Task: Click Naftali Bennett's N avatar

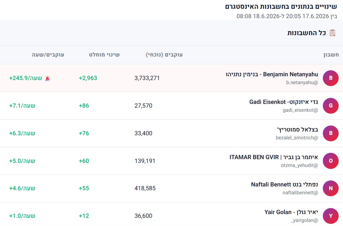Action: tap(330, 188)
